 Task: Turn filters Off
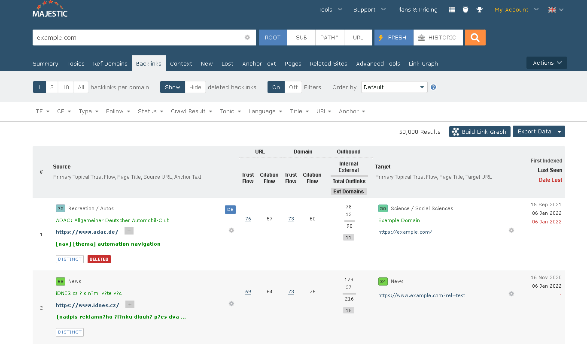[x=293, y=87]
